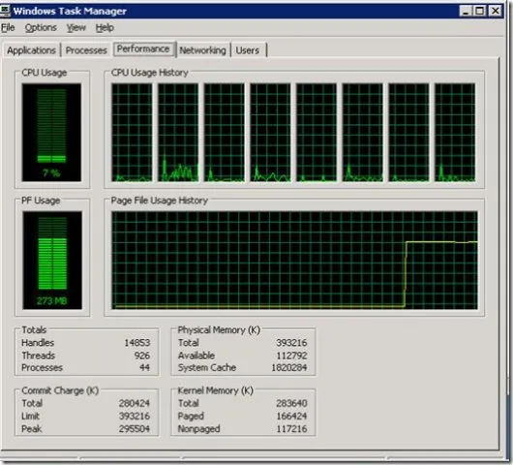
Task: Click Physical Memory Total value 393216
Action: 291,343
